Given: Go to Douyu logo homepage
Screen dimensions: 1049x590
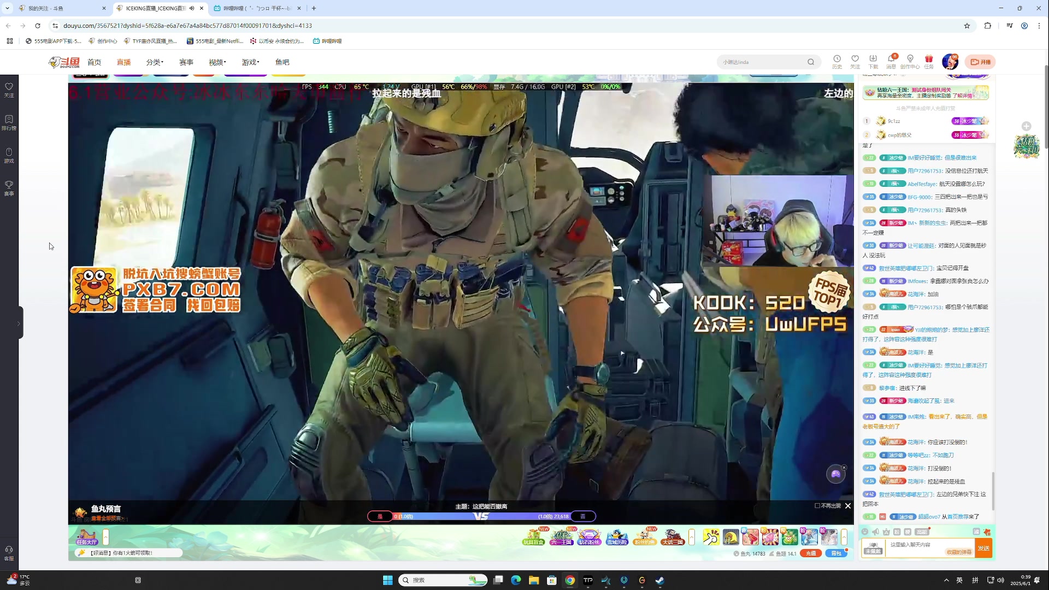Looking at the screenshot, I should click(64, 62).
